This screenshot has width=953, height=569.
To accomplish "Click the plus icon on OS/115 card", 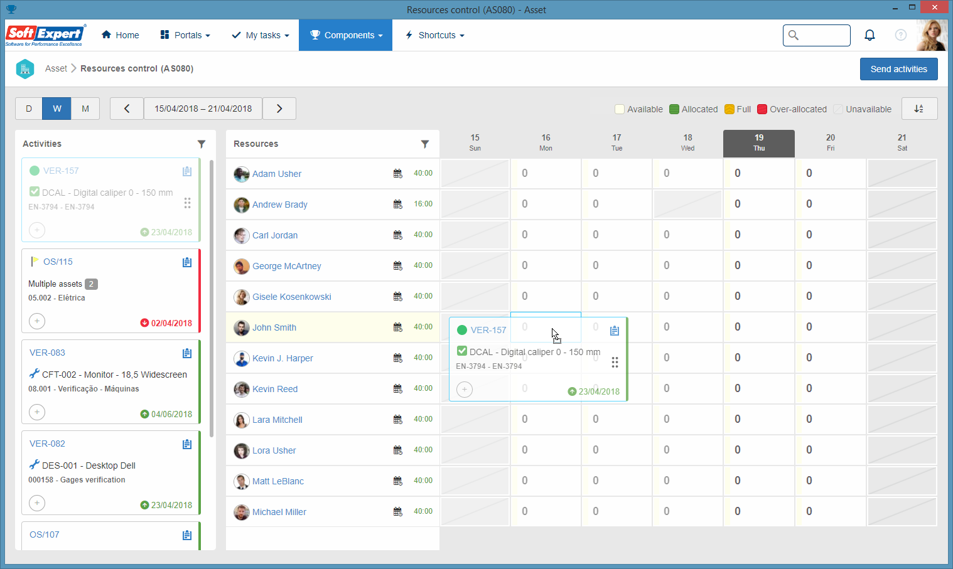I will [x=37, y=321].
